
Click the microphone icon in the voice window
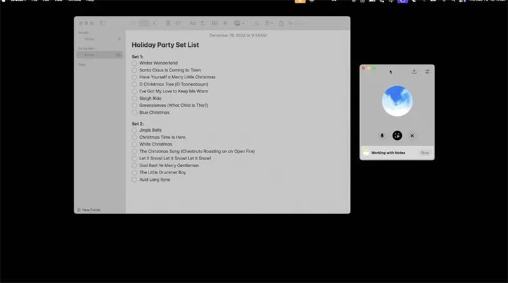(x=382, y=135)
